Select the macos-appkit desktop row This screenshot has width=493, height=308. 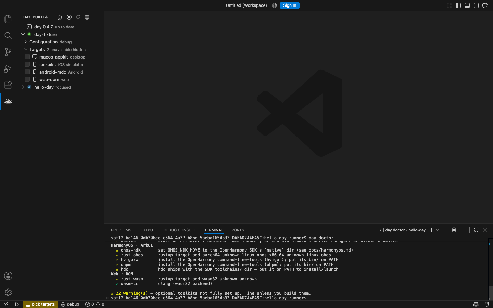pos(60,57)
